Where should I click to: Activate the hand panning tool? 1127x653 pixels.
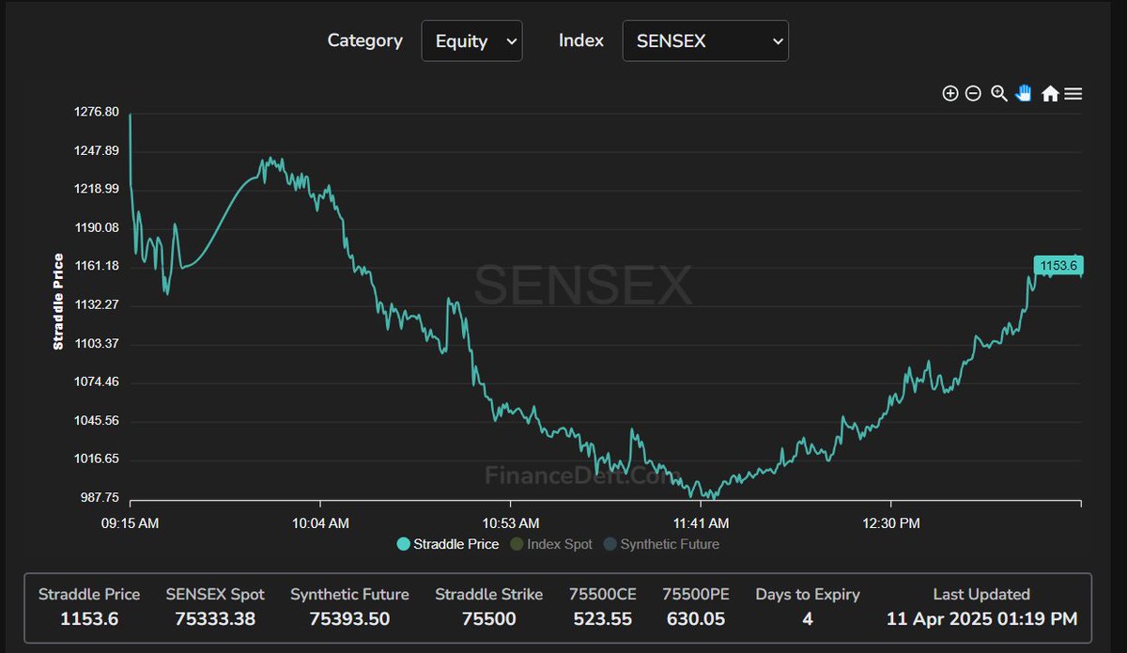click(1024, 93)
